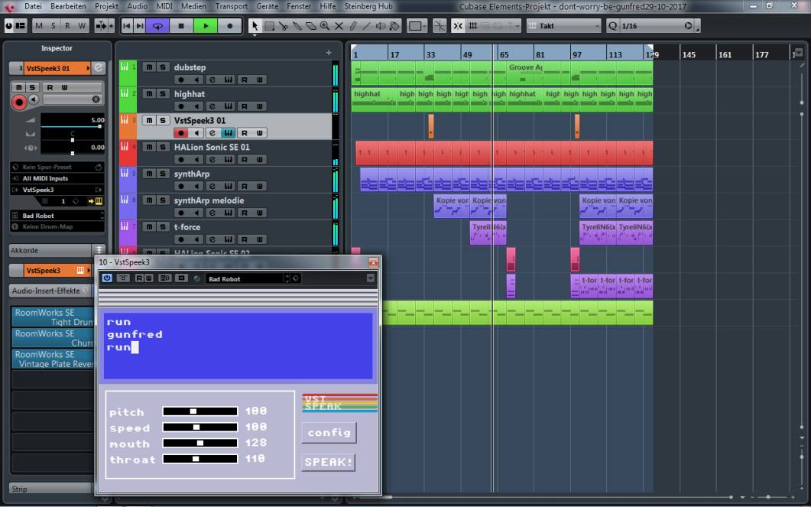Open VstSpeek3 plugin window options arrow
The image size is (811, 507).
(x=370, y=278)
